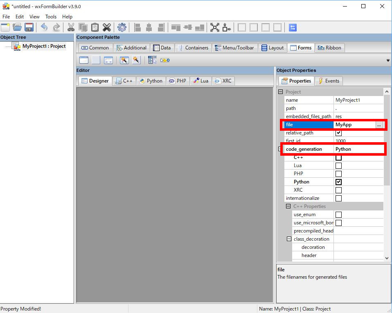392x313 pixels.
Task: Redo the last undone change
Action: [x=56, y=27]
